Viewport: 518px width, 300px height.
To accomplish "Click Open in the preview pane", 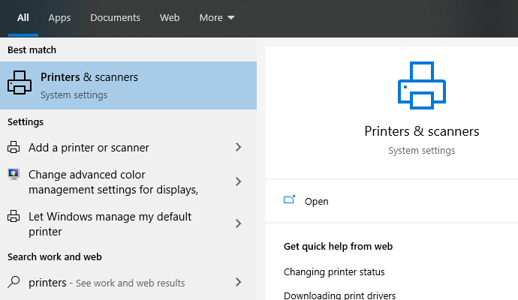I will pos(317,202).
